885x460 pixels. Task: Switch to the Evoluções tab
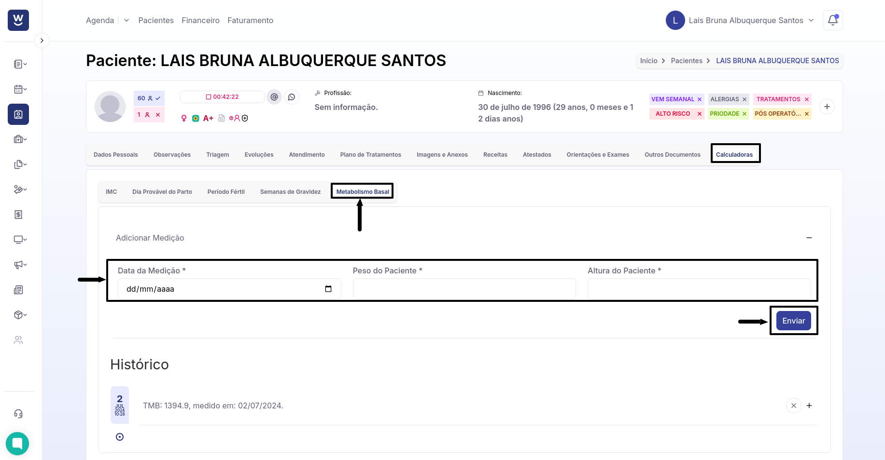coord(259,155)
